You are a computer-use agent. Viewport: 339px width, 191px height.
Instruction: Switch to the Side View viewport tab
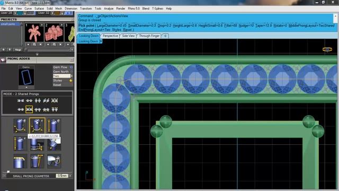click(128, 36)
